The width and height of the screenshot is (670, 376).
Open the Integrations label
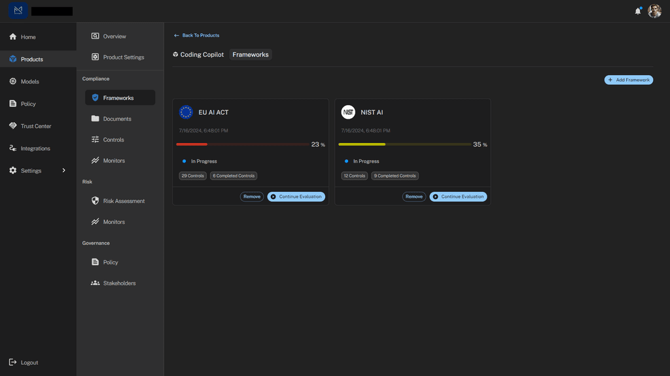[x=35, y=148]
